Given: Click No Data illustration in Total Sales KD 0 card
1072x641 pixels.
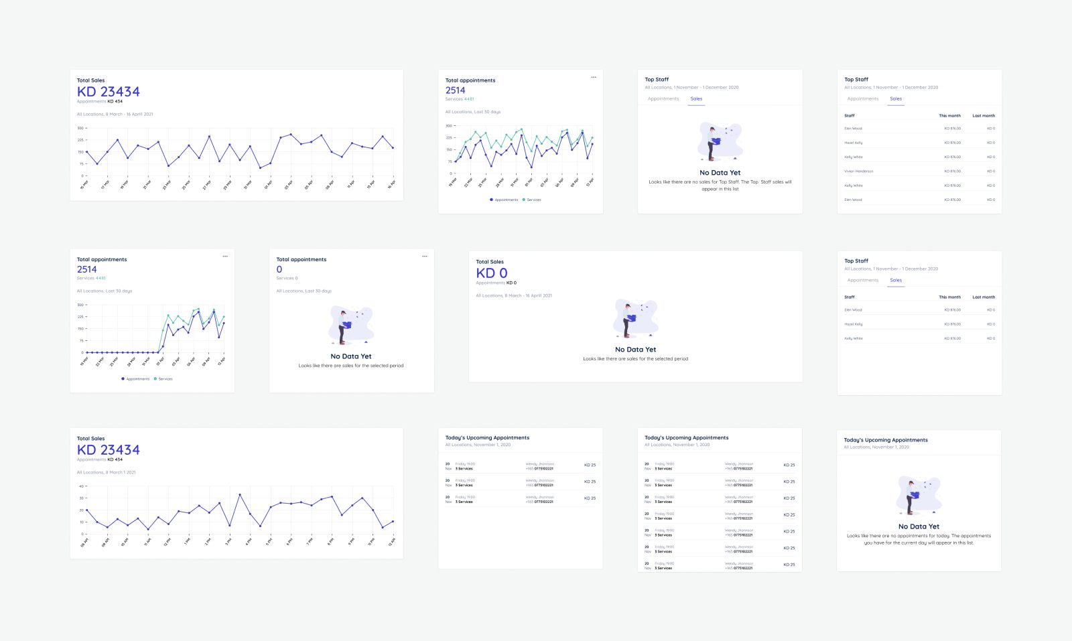Looking at the screenshot, I should (636, 319).
